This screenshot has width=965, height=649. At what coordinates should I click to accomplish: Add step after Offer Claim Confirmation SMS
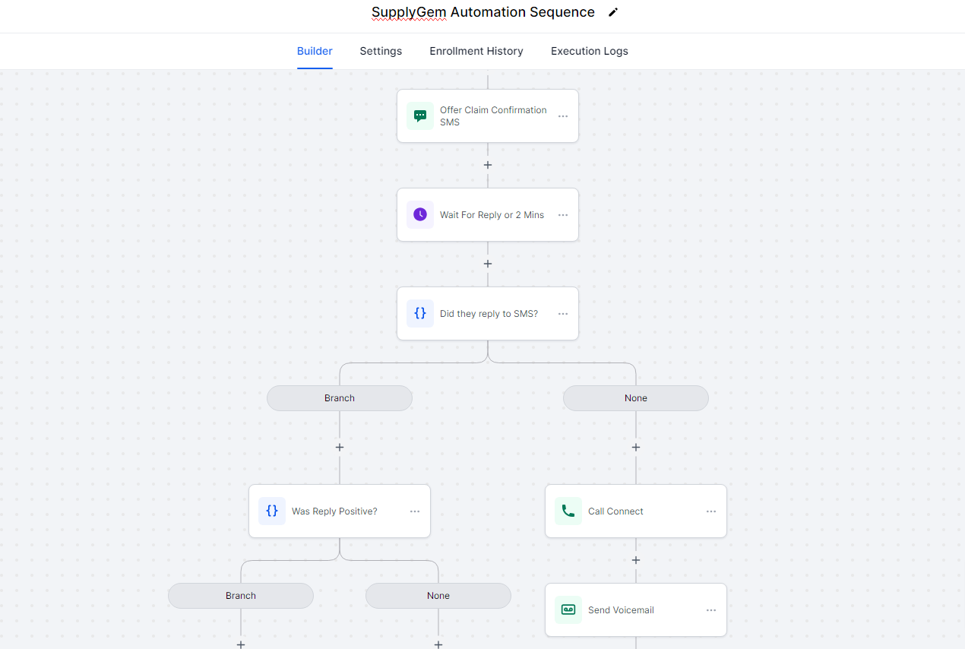point(488,165)
